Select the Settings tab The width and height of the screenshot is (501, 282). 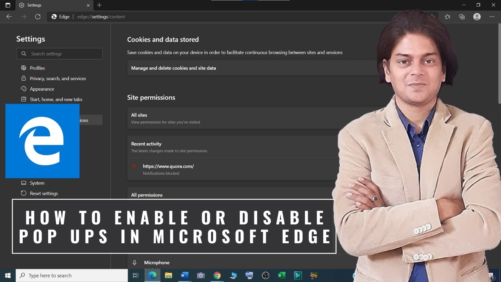[x=54, y=5]
